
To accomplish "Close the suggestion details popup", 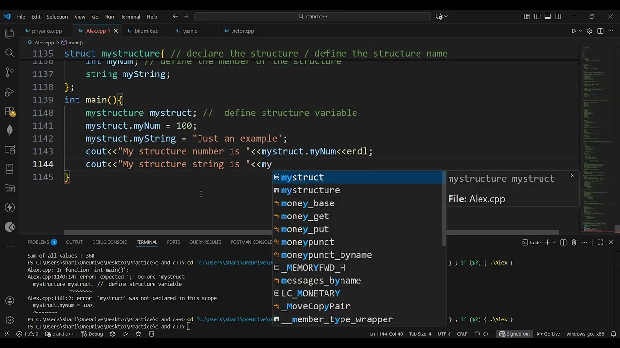I will pos(572,176).
